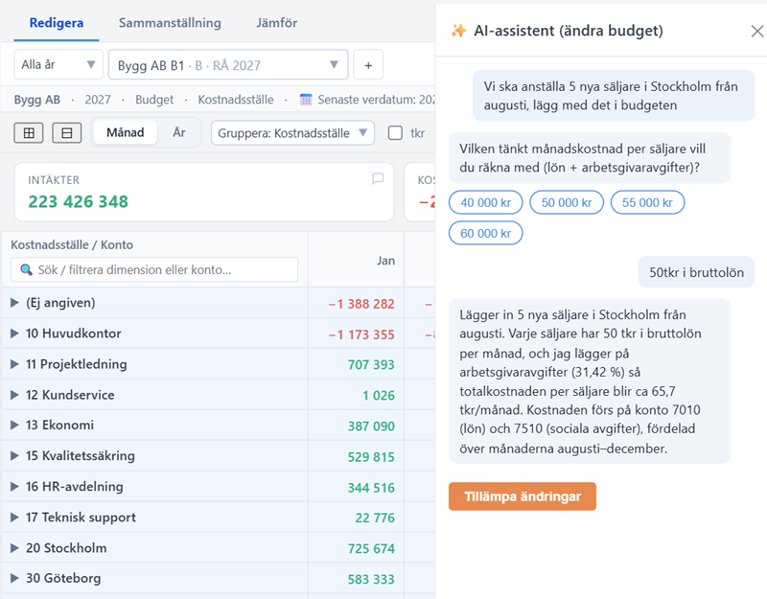Choose the 55 000 kr suggestion
Screen dimensions: 767x599
click(x=647, y=202)
